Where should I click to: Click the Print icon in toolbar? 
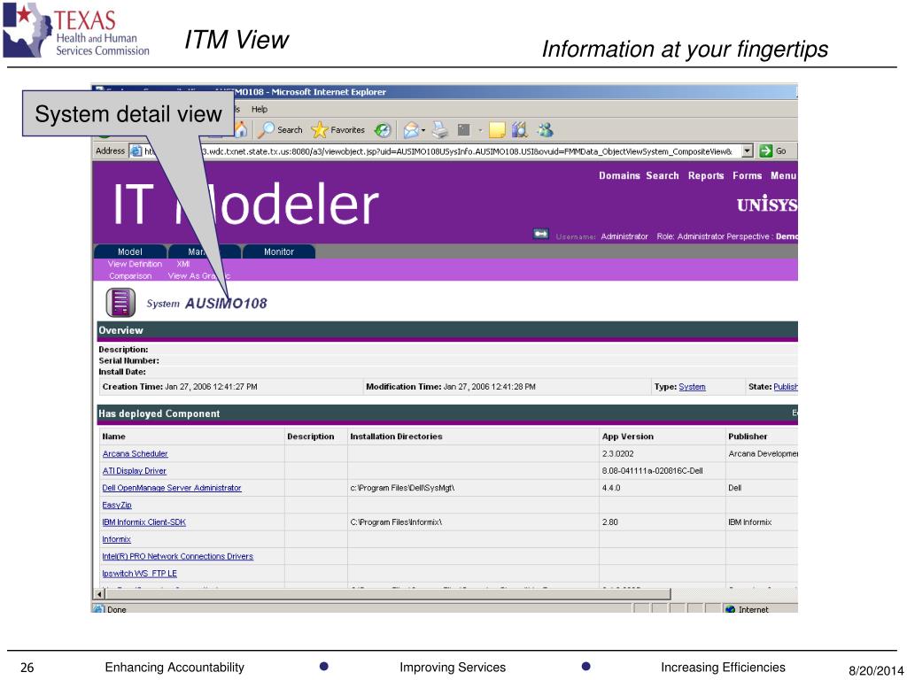pyautogui.click(x=440, y=130)
